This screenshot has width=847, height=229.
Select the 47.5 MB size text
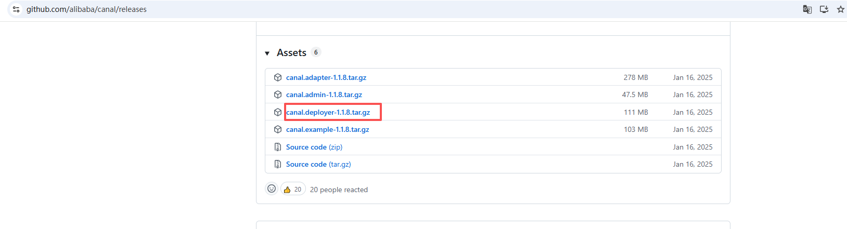point(635,95)
